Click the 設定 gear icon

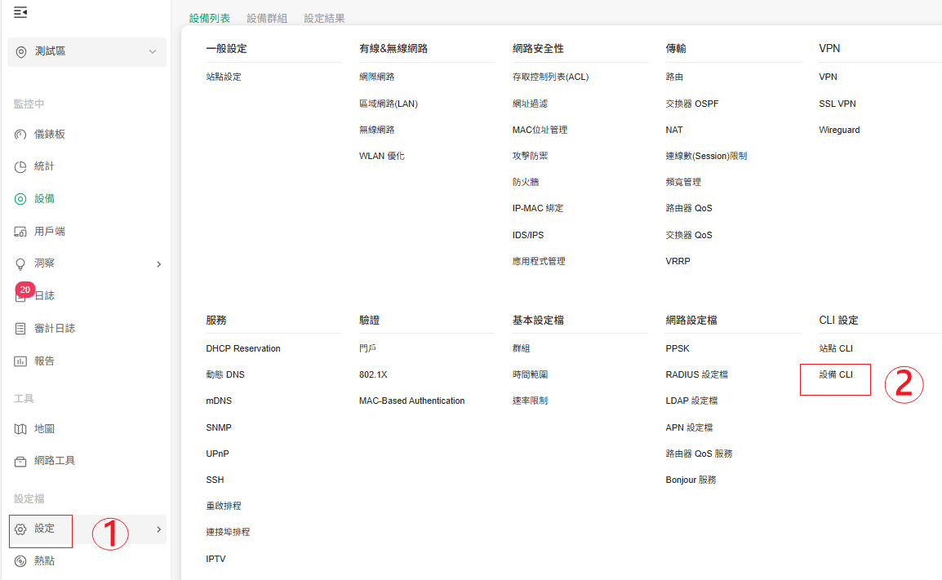[x=20, y=529]
